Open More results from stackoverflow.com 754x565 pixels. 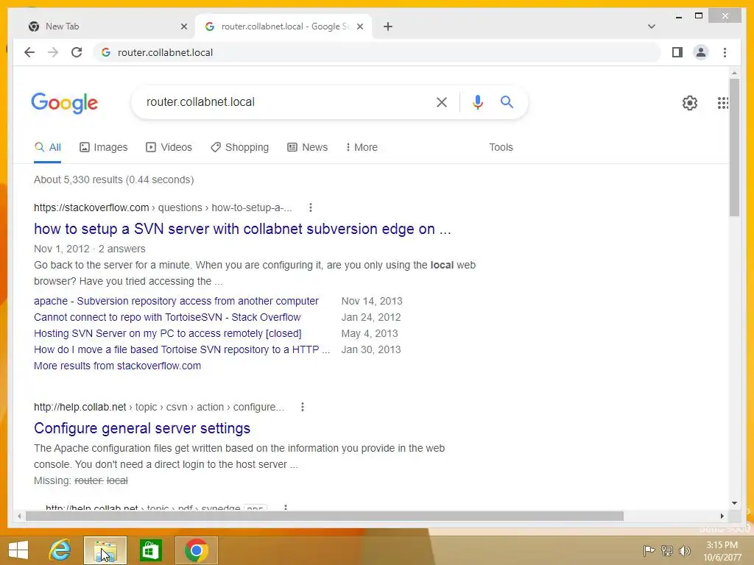[x=117, y=366]
